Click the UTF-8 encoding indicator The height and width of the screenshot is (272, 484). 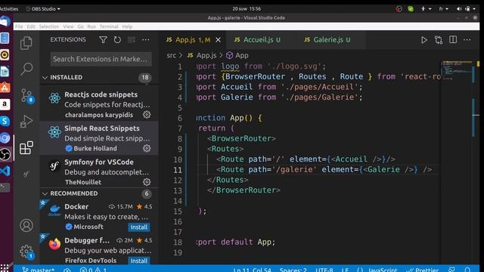[324, 270]
